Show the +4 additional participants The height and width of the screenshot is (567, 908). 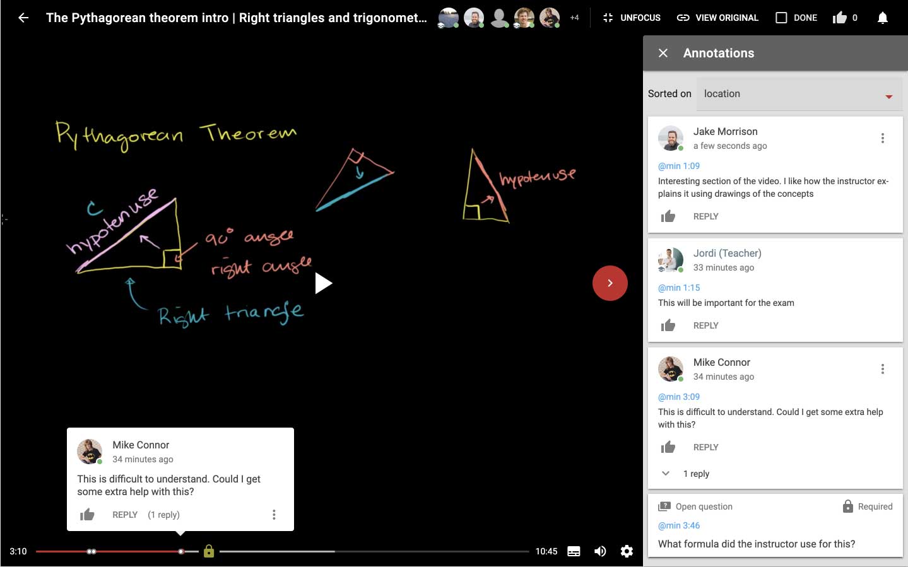[574, 18]
